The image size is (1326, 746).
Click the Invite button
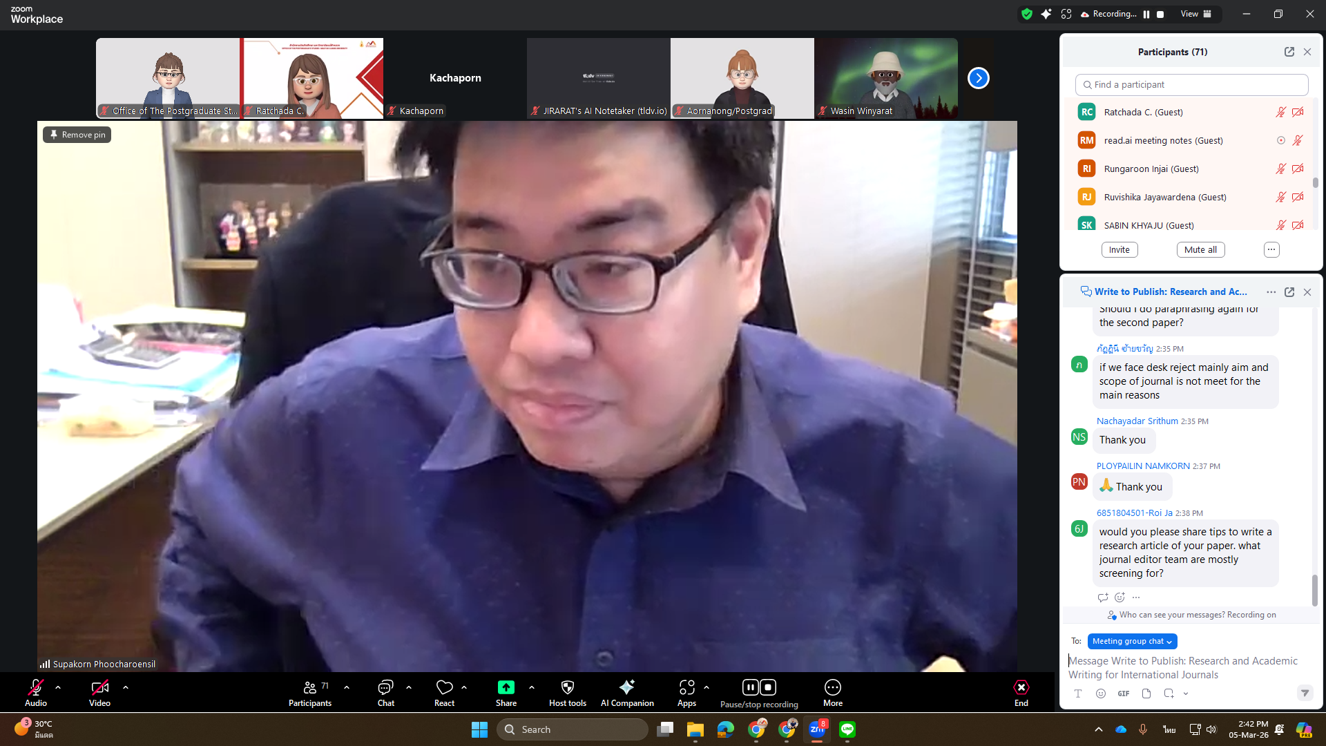pos(1119,250)
